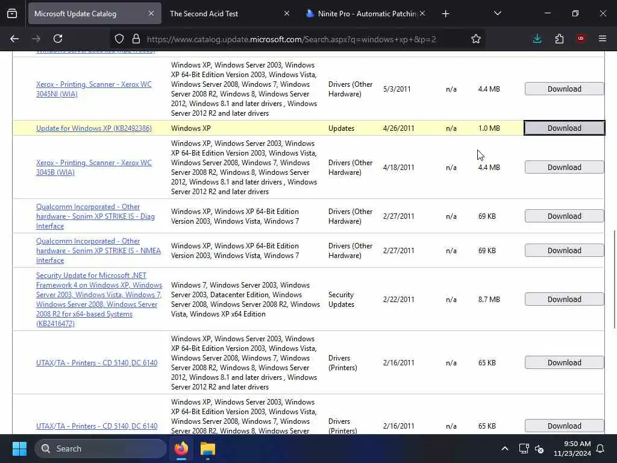This screenshot has width=617, height=463.
Task: Open Windows Start menu
Action: pyautogui.click(x=19, y=449)
